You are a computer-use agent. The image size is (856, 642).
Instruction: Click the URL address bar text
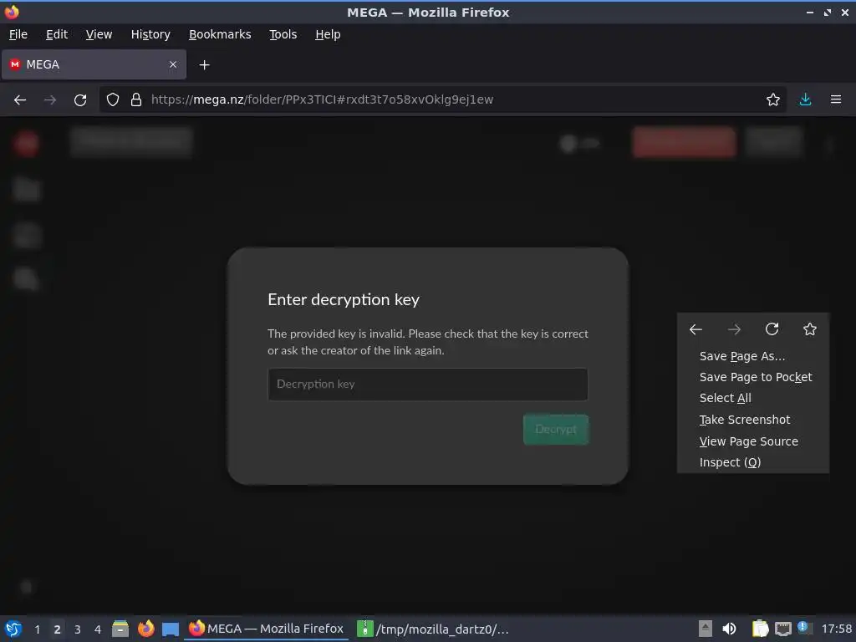point(322,99)
